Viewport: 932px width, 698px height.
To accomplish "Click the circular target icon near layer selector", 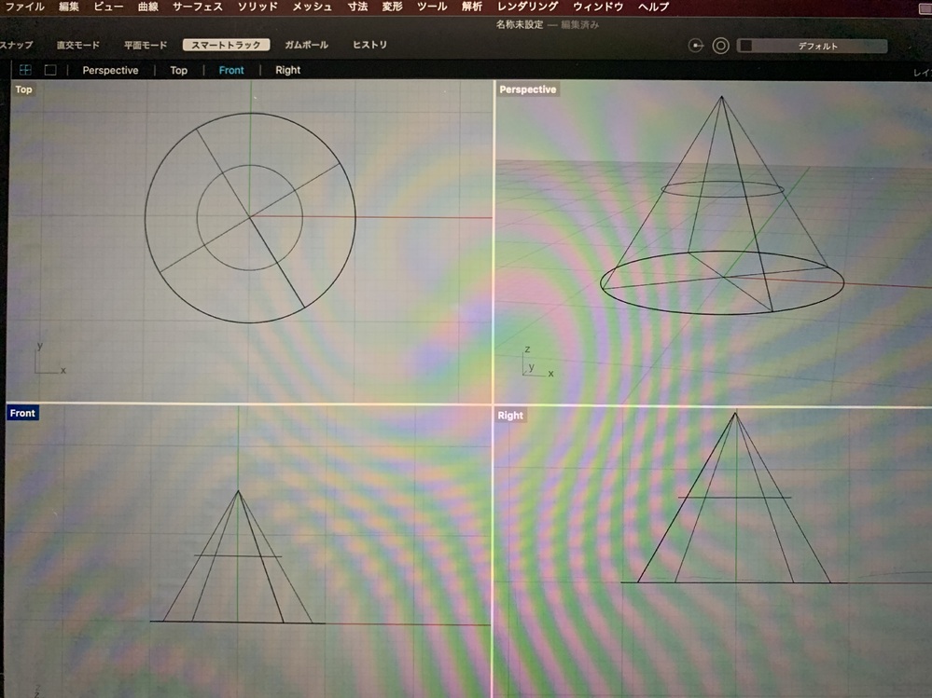I will click(720, 46).
